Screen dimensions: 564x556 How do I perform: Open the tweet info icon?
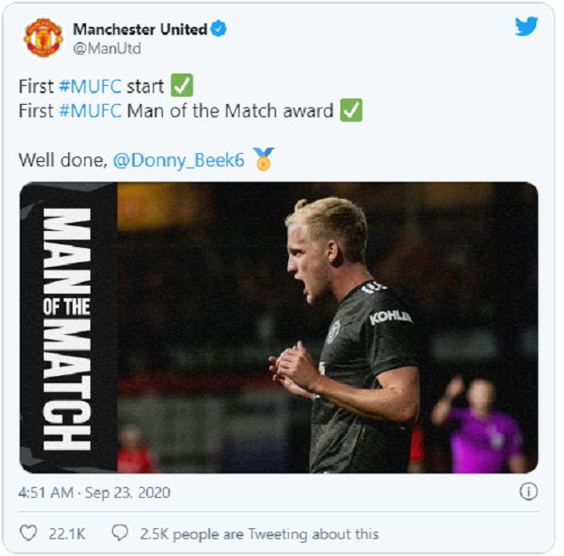528,492
